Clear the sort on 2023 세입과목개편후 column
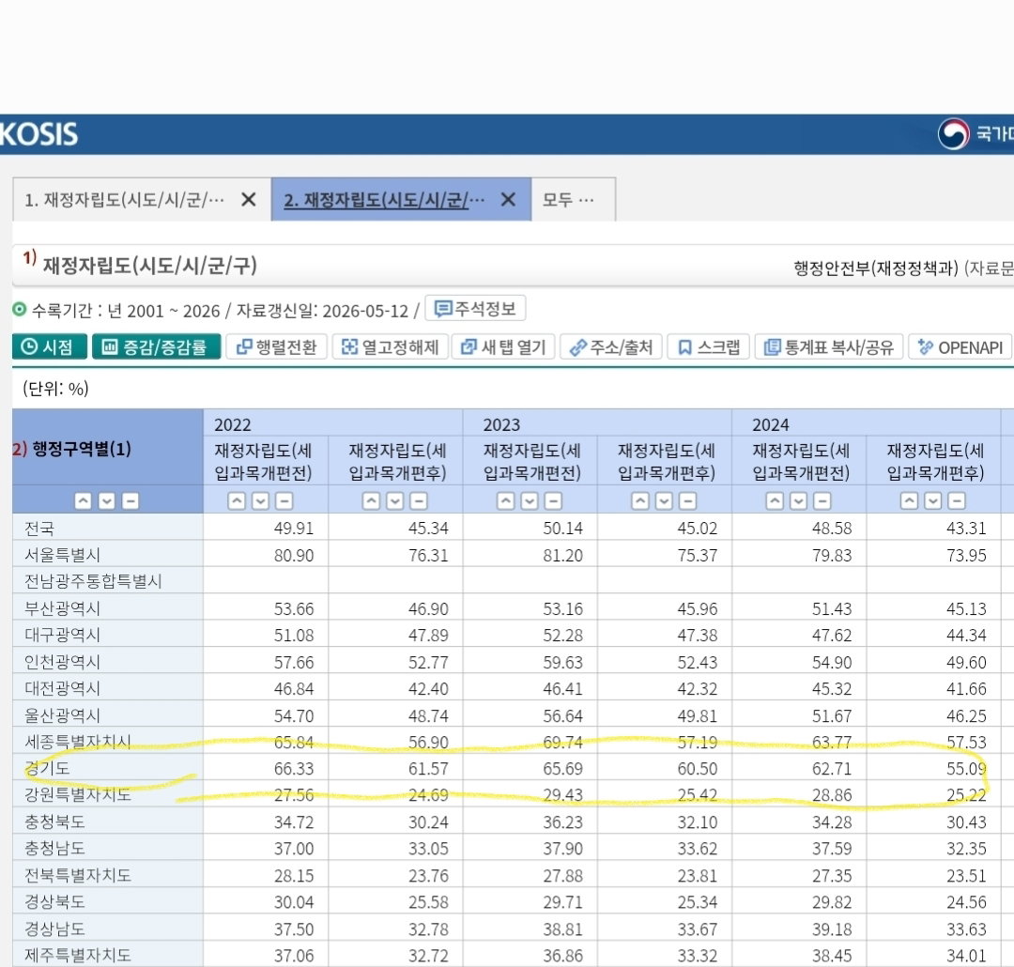The image size is (1014, 967). [687, 500]
